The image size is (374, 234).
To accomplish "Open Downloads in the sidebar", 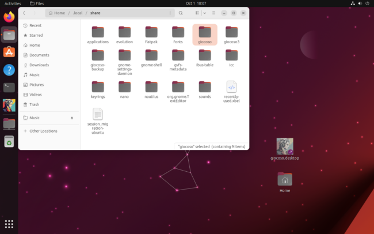I will click(x=49, y=65).
